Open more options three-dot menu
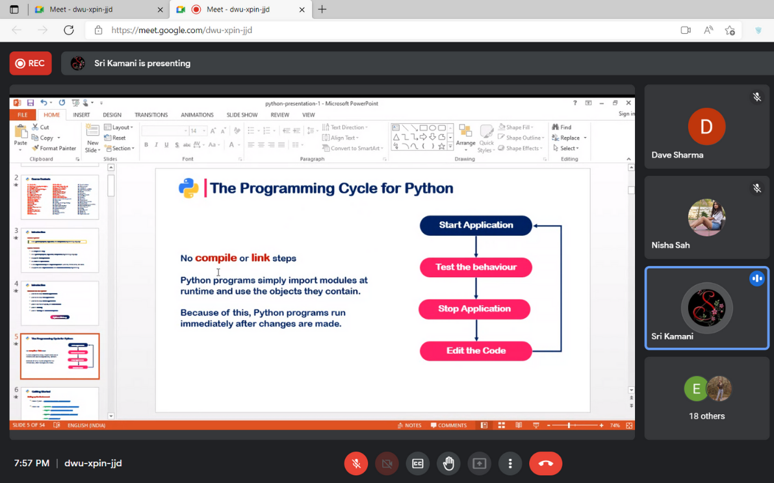This screenshot has height=483, width=774. coord(510,464)
